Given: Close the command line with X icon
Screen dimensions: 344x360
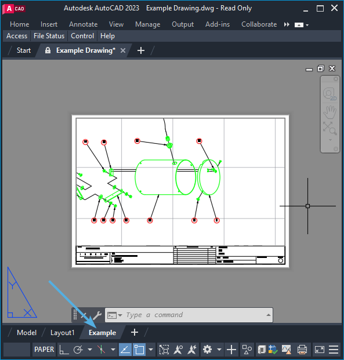Looking at the screenshot, I should (84, 315).
